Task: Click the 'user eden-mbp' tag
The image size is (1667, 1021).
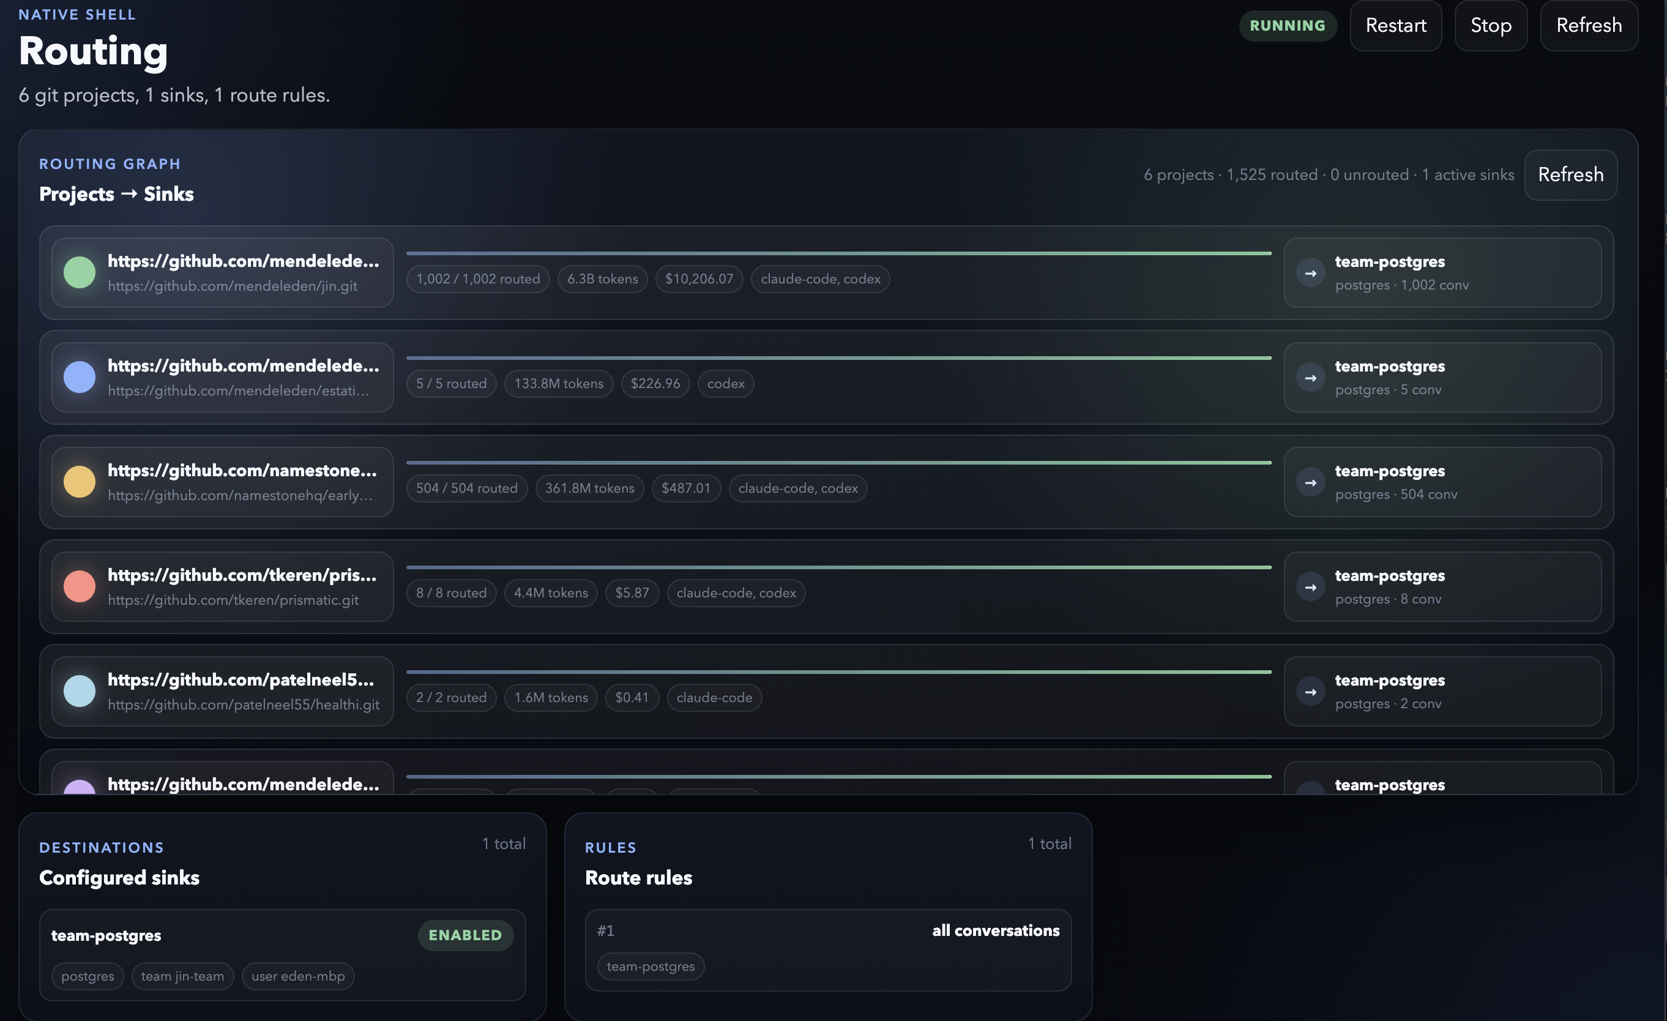Action: tap(299, 976)
